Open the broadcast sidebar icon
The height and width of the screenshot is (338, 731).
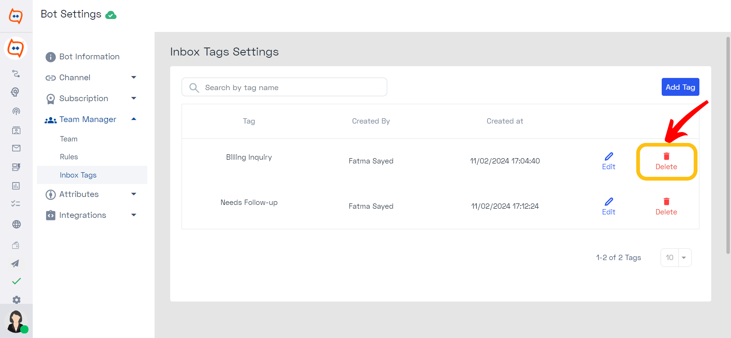[16, 111]
